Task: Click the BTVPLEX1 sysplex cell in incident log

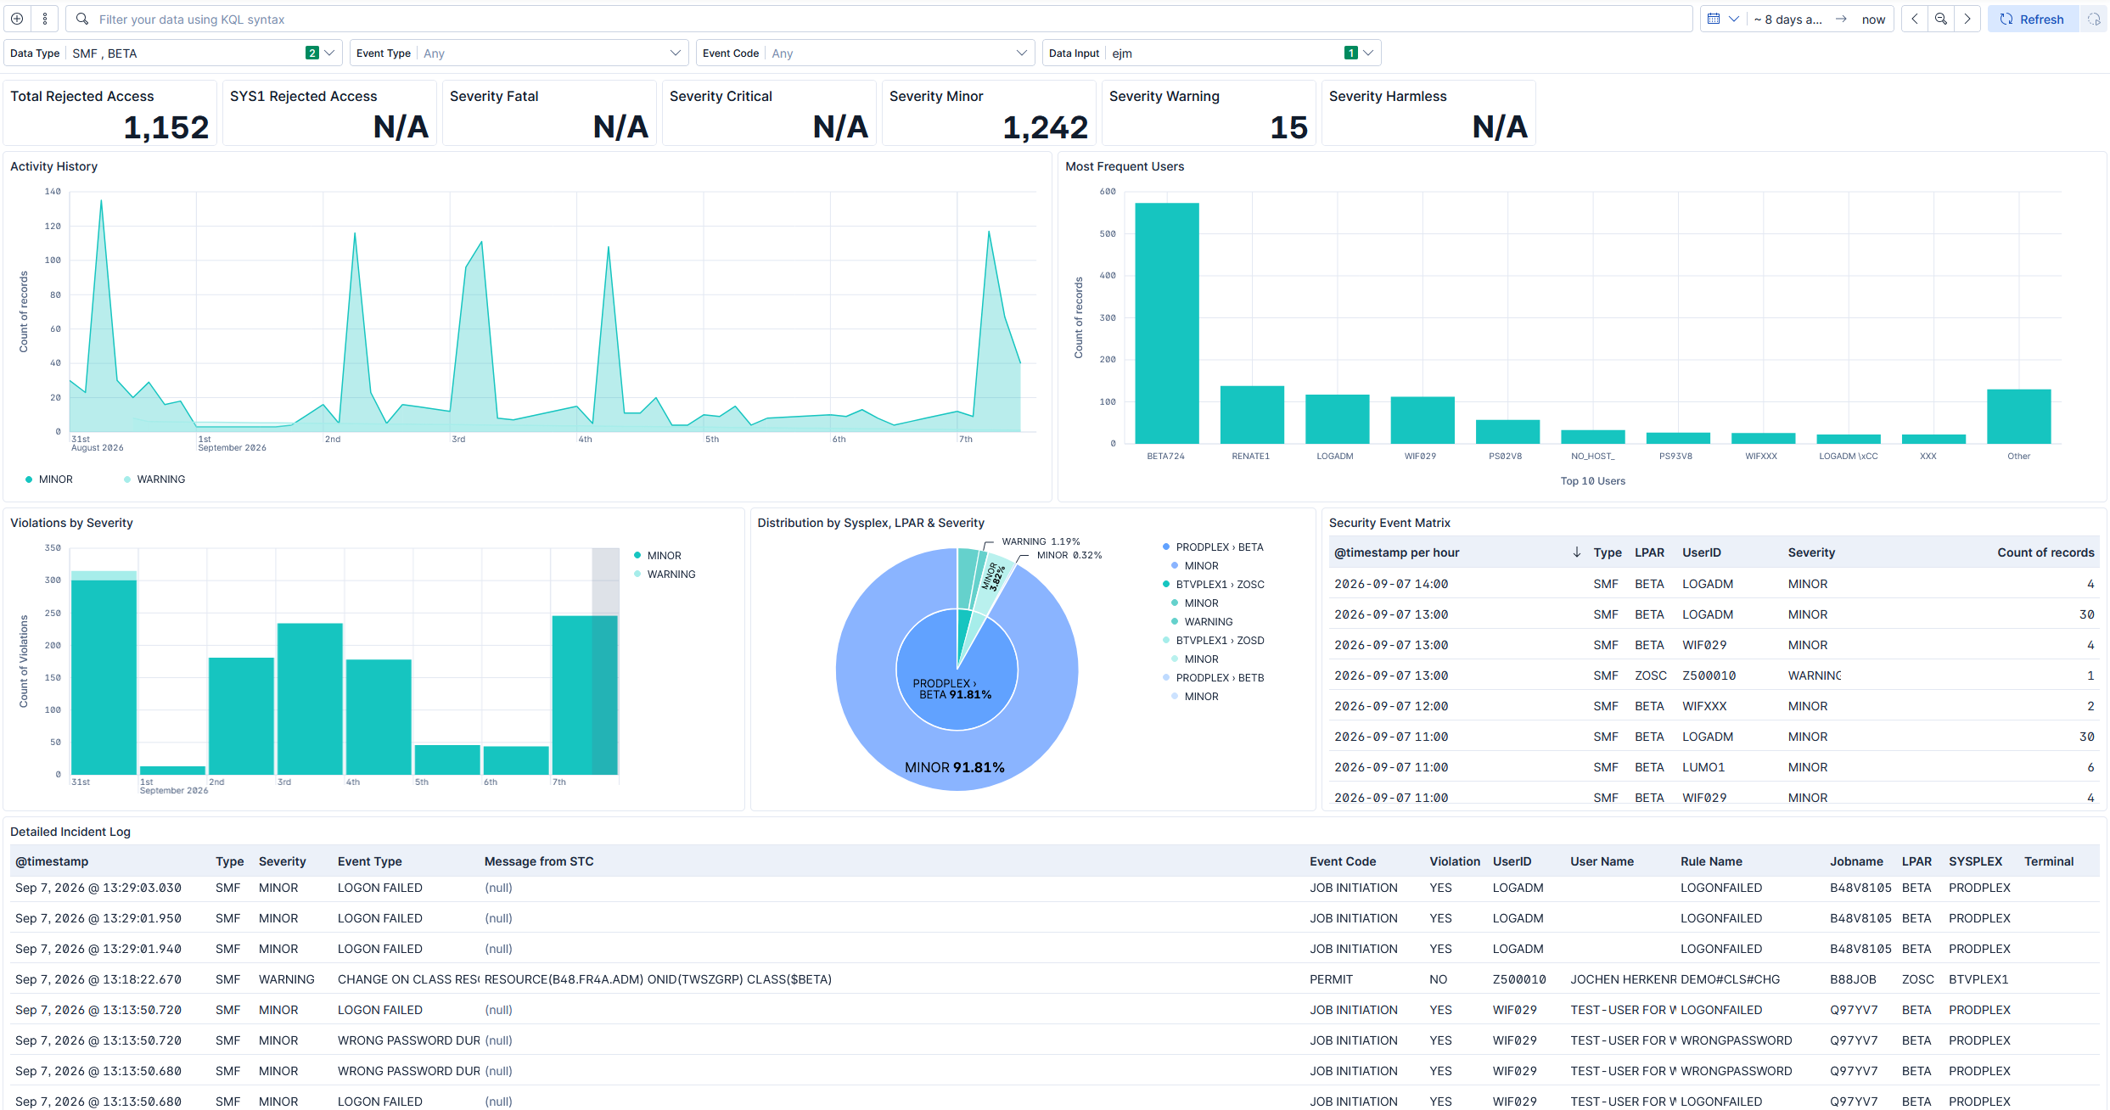Action: coord(1978,979)
